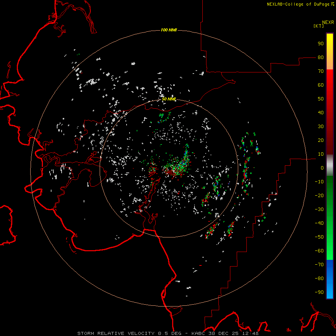The height and width of the screenshot is (336, 336).
Task: Click the positive 60 scale value
Action: point(321,85)
